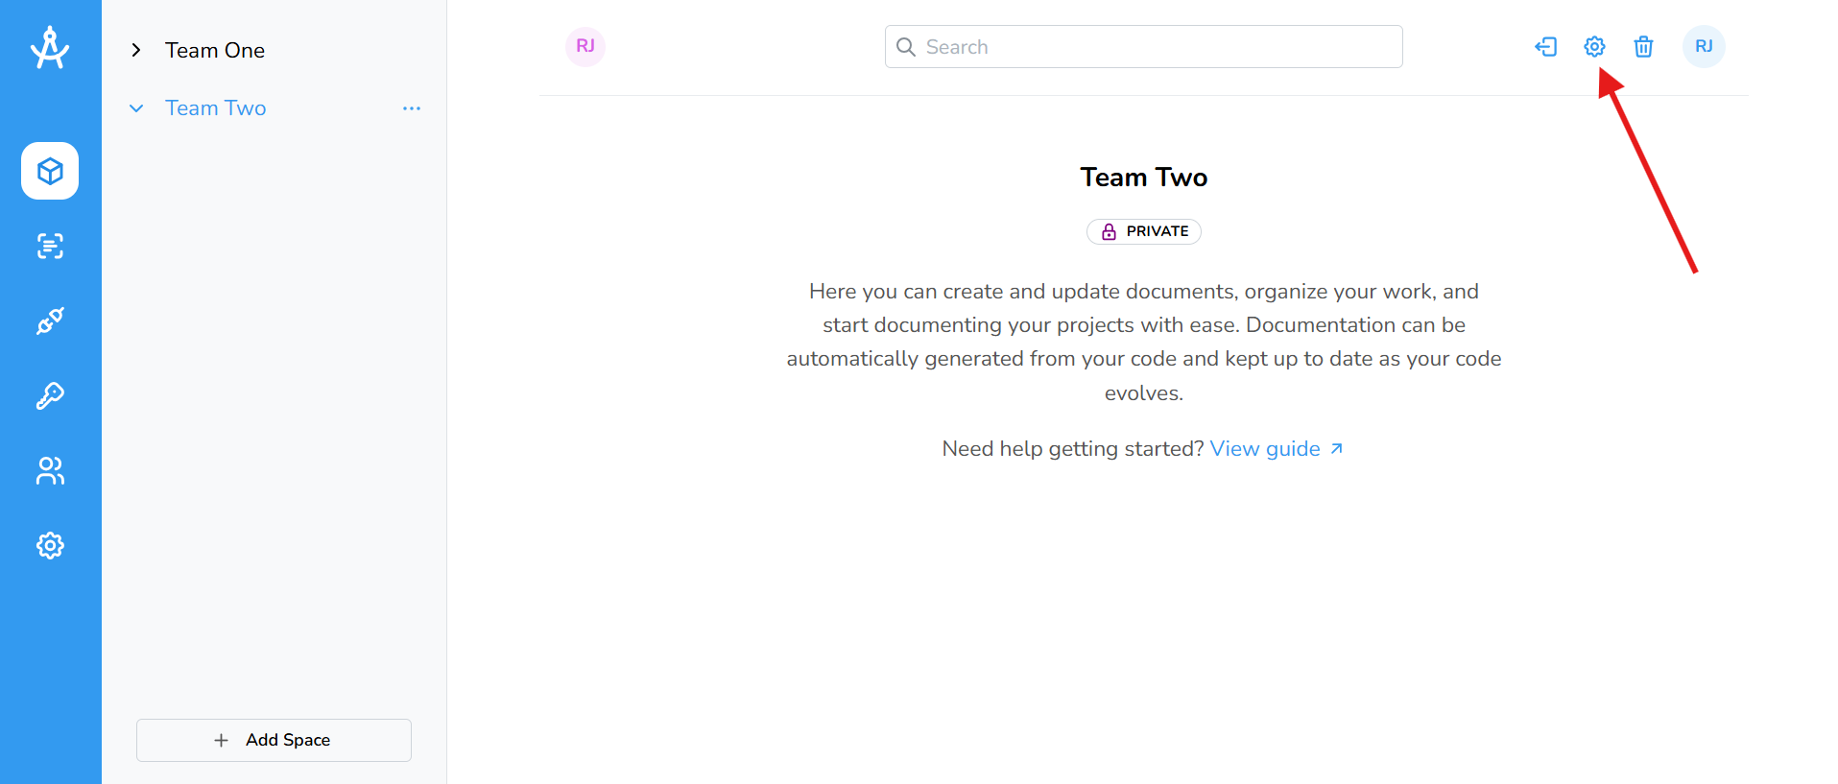Select Team One in the space list
This screenshot has width=1838, height=784.
tap(215, 50)
